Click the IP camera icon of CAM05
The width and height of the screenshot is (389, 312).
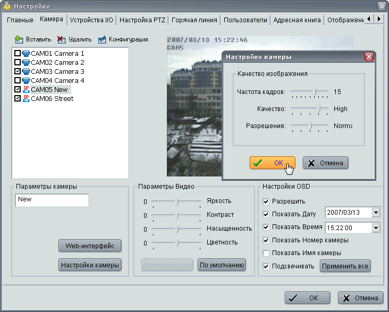pos(26,90)
